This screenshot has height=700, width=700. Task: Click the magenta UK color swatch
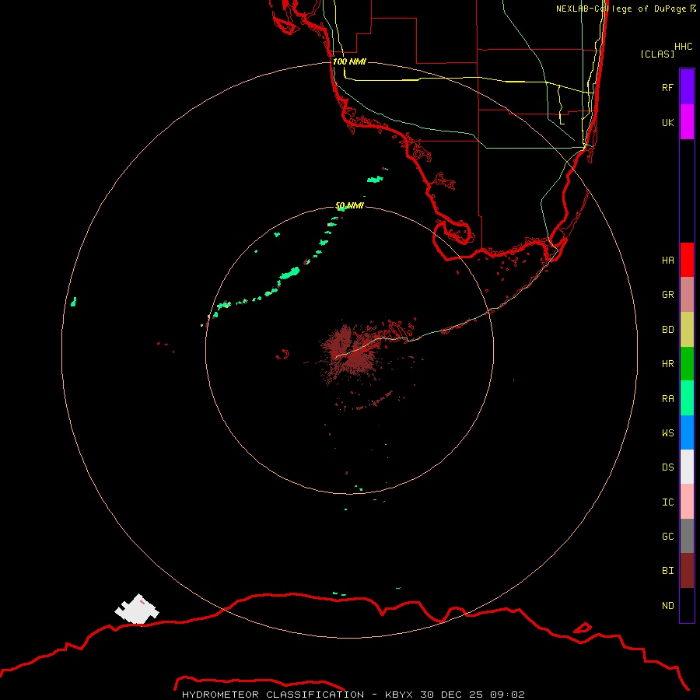pos(687,122)
